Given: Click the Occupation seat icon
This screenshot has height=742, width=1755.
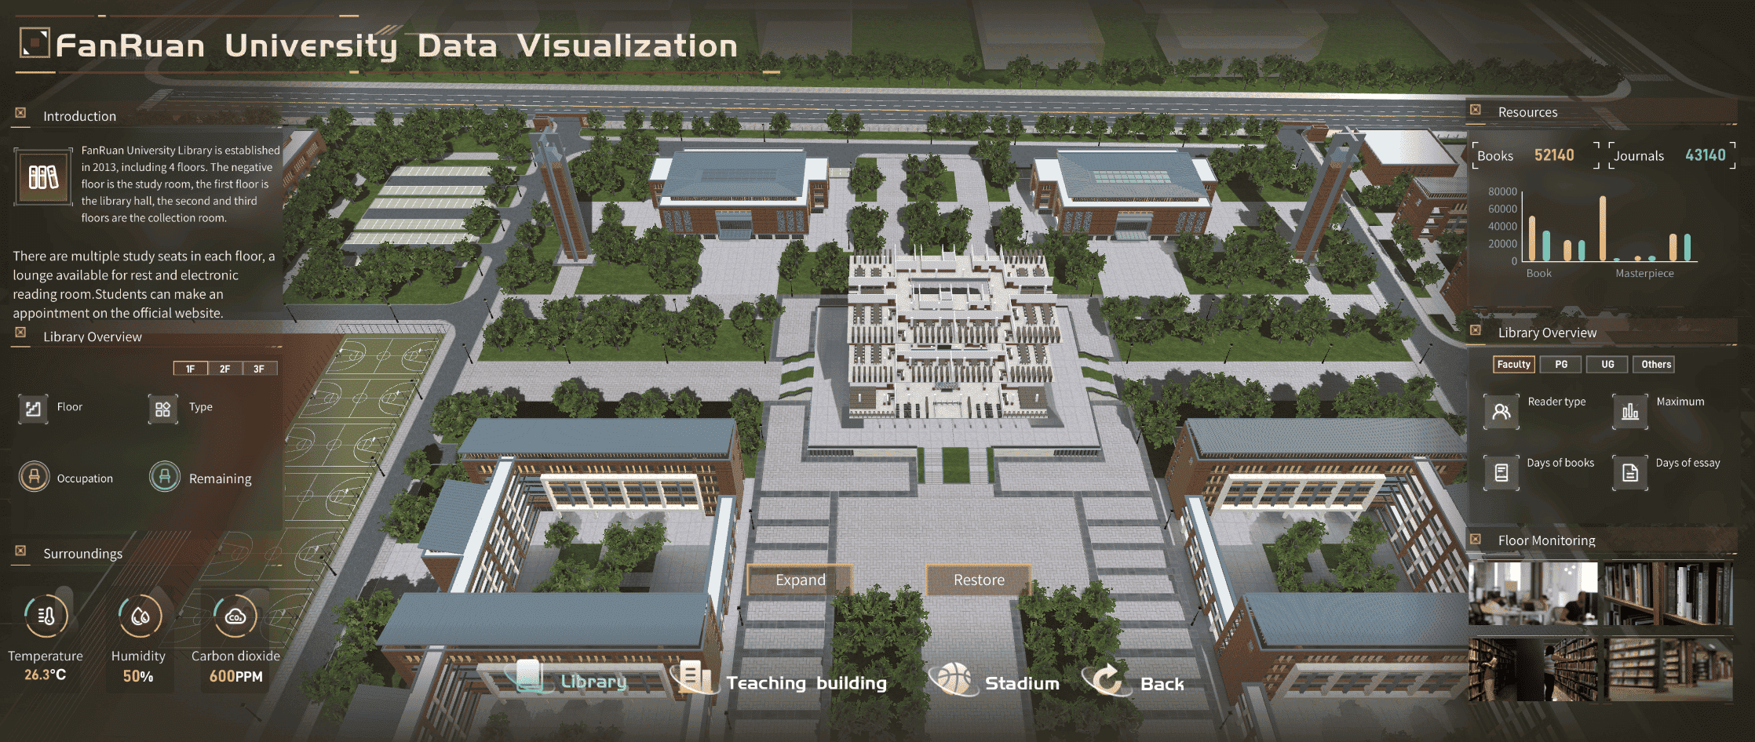Looking at the screenshot, I should 34,476.
